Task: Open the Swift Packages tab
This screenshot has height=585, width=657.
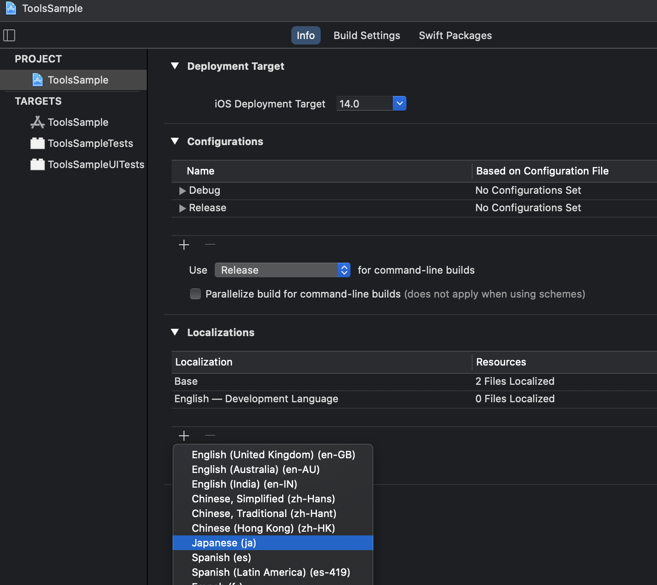Action: click(455, 35)
